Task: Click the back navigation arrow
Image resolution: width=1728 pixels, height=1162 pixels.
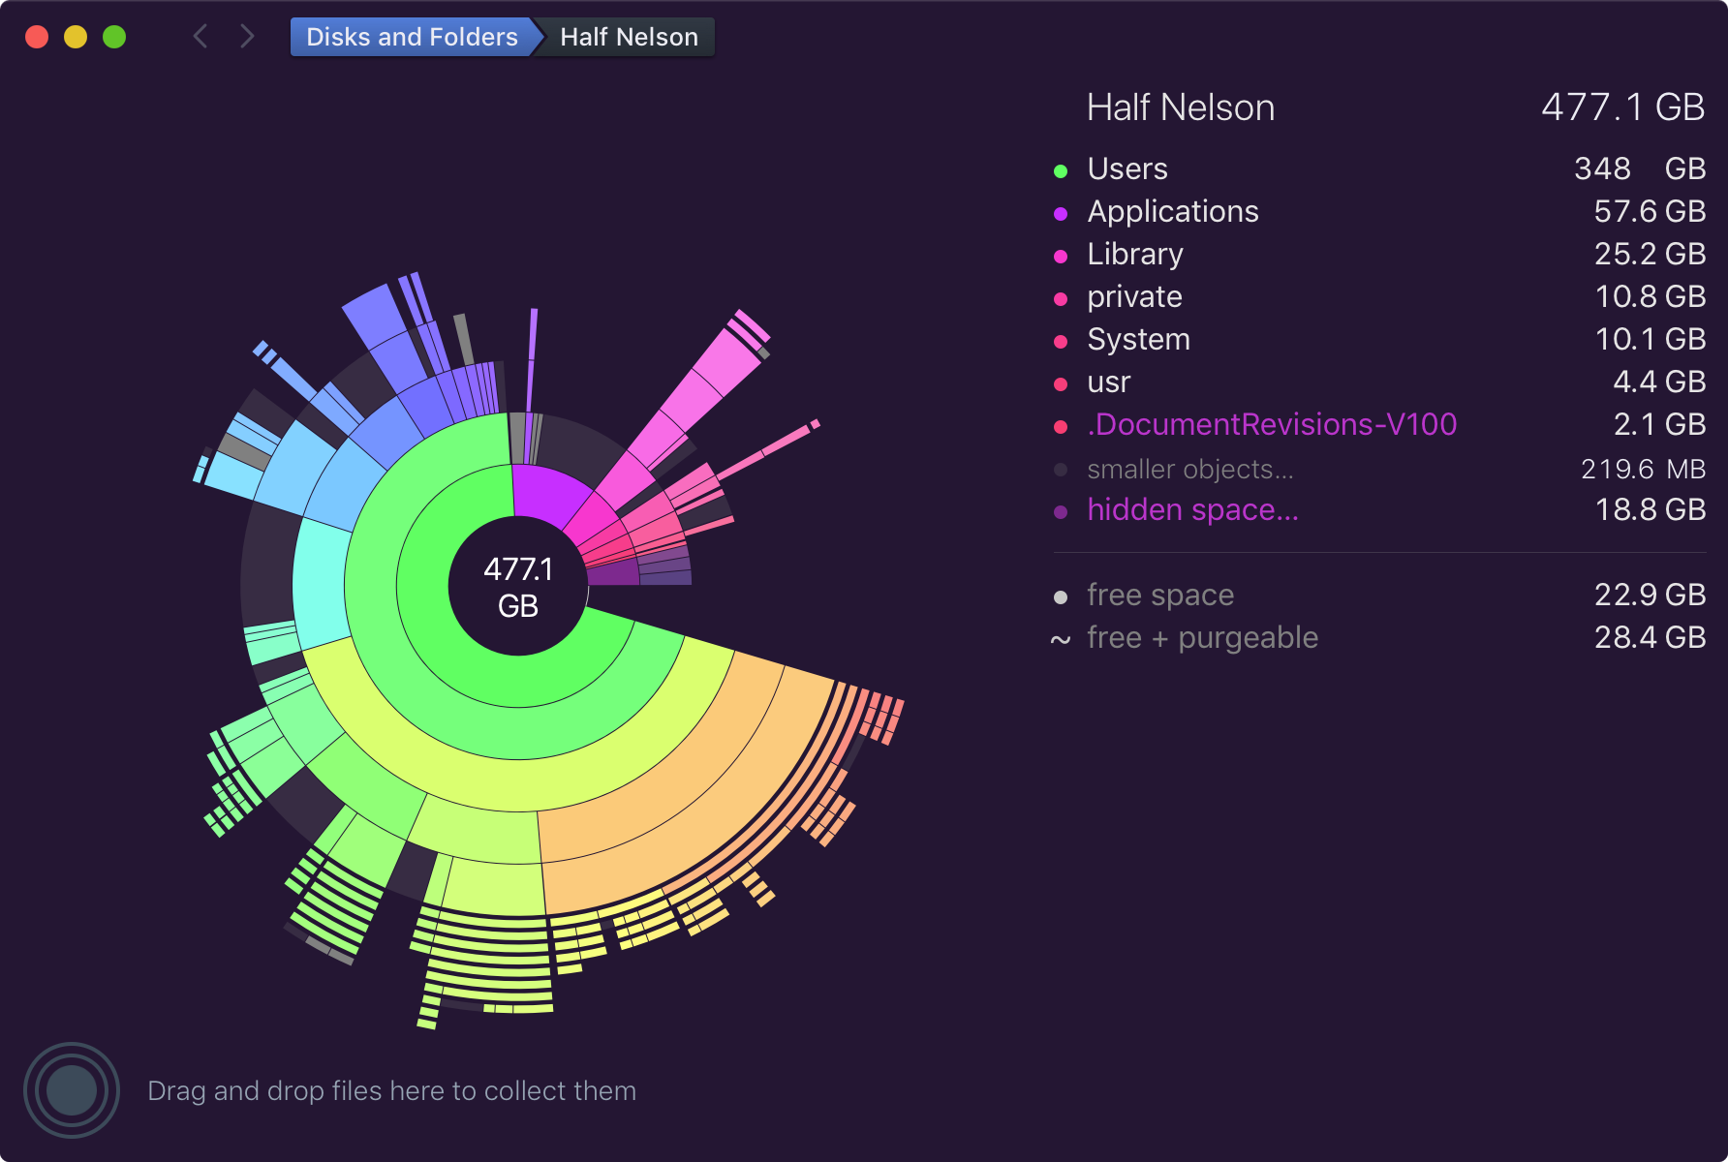Action: point(201,37)
